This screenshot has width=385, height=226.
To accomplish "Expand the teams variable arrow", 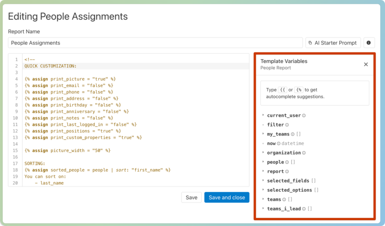I will [263, 199].
